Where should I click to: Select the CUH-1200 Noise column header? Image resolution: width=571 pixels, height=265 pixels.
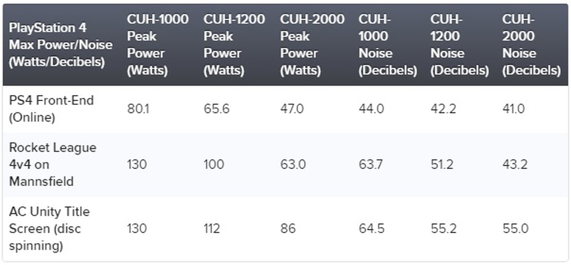(x=459, y=45)
